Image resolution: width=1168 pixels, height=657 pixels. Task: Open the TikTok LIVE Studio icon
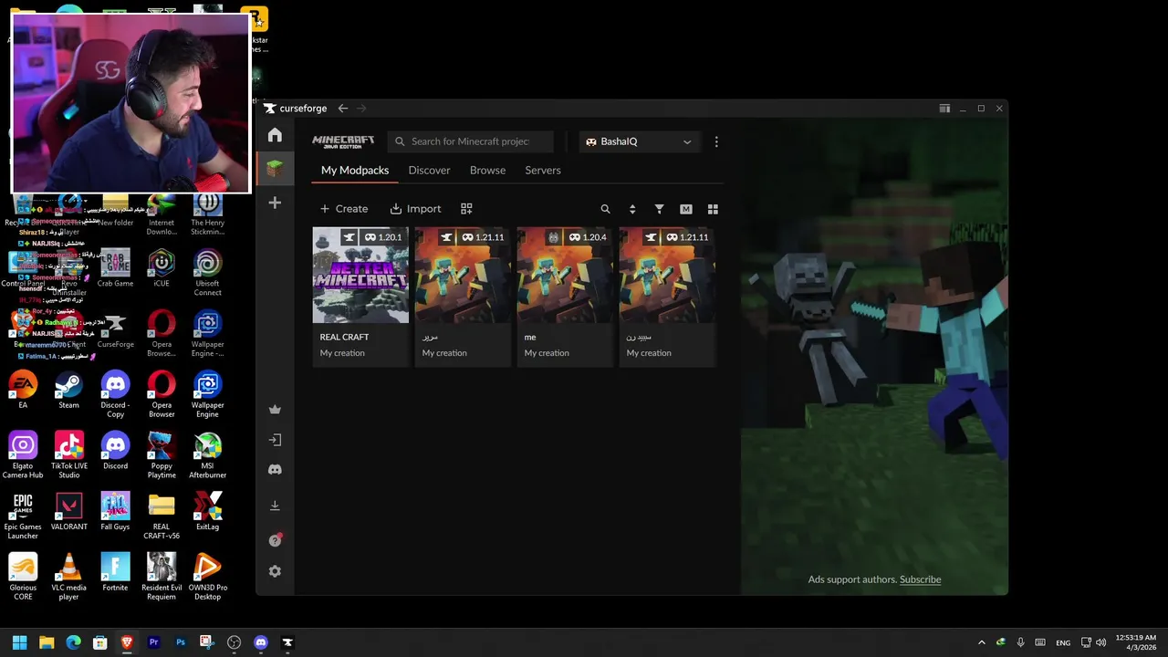(x=68, y=455)
